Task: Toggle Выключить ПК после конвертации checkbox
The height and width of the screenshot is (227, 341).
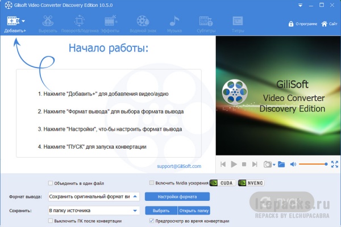Action: pyautogui.click(x=51, y=221)
